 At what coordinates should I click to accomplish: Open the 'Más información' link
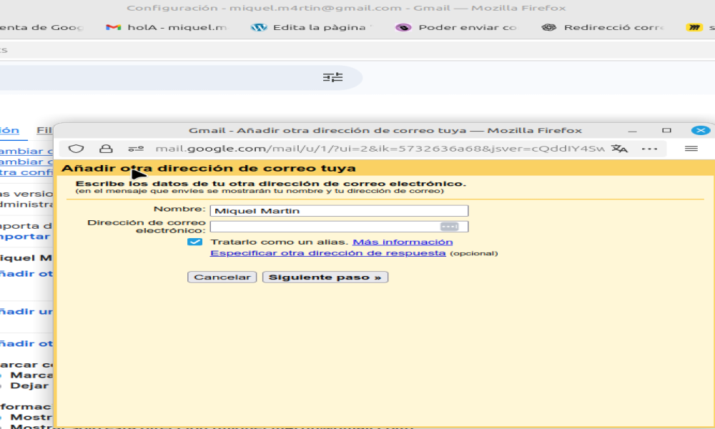click(x=403, y=242)
